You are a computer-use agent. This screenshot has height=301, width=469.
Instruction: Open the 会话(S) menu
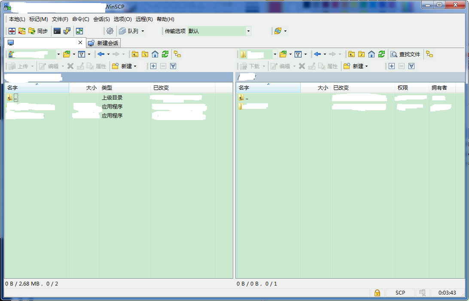(102, 19)
